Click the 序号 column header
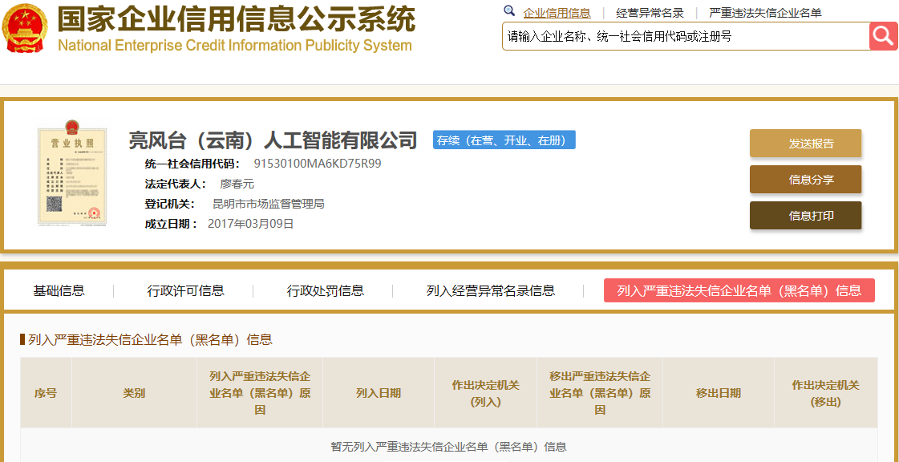899x462 pixels. coord(46,393)
